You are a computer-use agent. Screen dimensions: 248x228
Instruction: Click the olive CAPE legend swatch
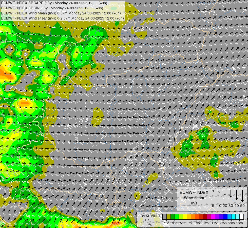(x=169, y=217)
